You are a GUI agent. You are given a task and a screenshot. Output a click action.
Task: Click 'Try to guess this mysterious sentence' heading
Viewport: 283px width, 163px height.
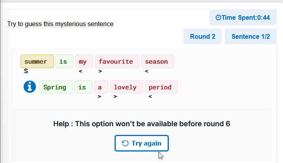click(60, 24)
